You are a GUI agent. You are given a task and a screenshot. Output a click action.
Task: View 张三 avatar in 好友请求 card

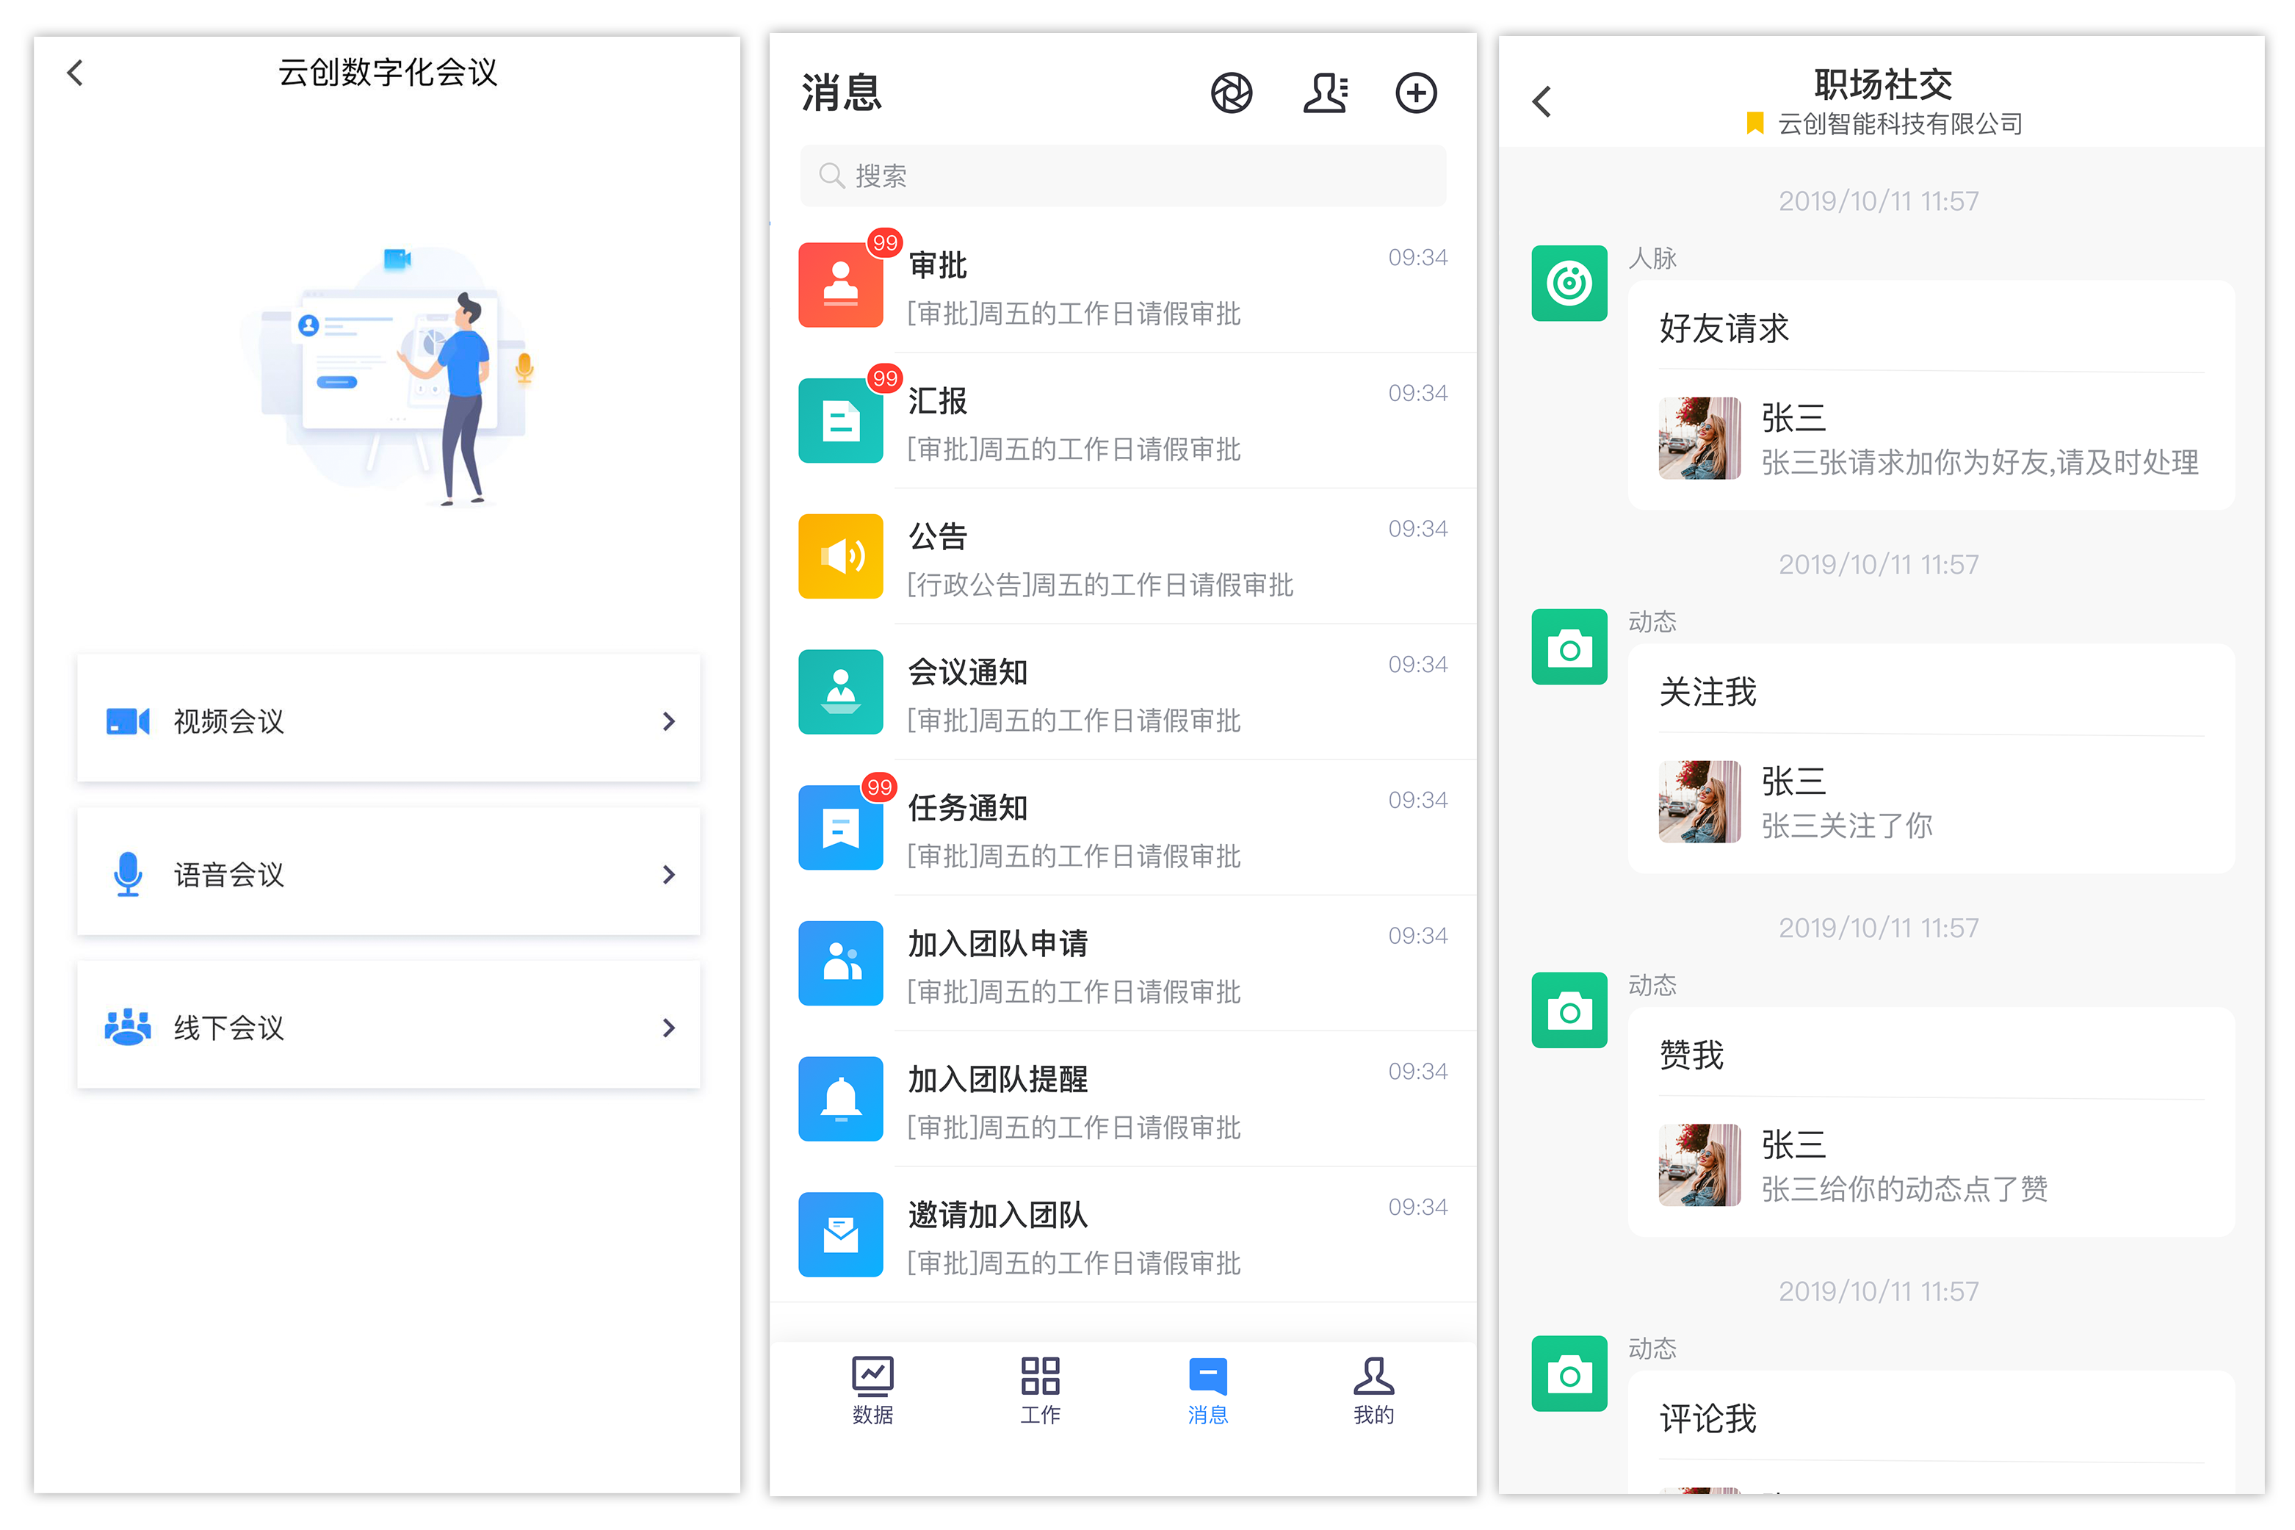pos(1699,438)
